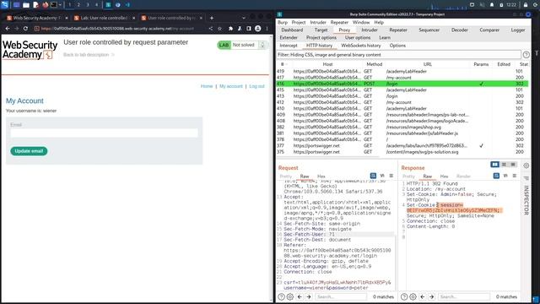Open 'Back to lab description' link
The width and height of the screenshot is (540, 304).
(x=89, y=55)
